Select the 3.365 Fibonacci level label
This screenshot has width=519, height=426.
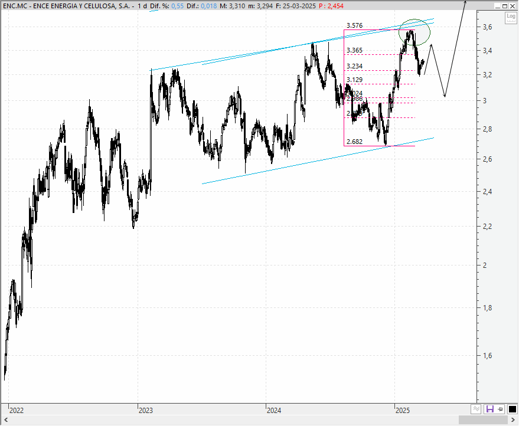[x=354, y=50]
